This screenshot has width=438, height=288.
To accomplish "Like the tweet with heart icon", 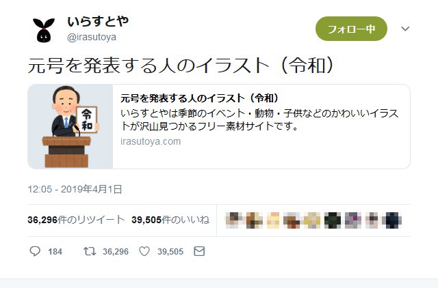I will 144,252.
